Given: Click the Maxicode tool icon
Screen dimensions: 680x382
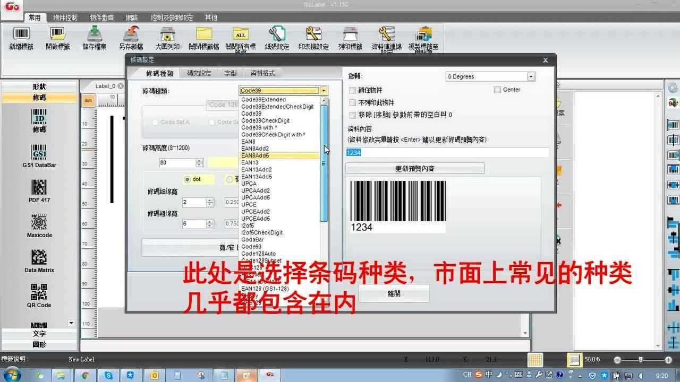Looking at the screenshot, I should click(x=39, y=223).
